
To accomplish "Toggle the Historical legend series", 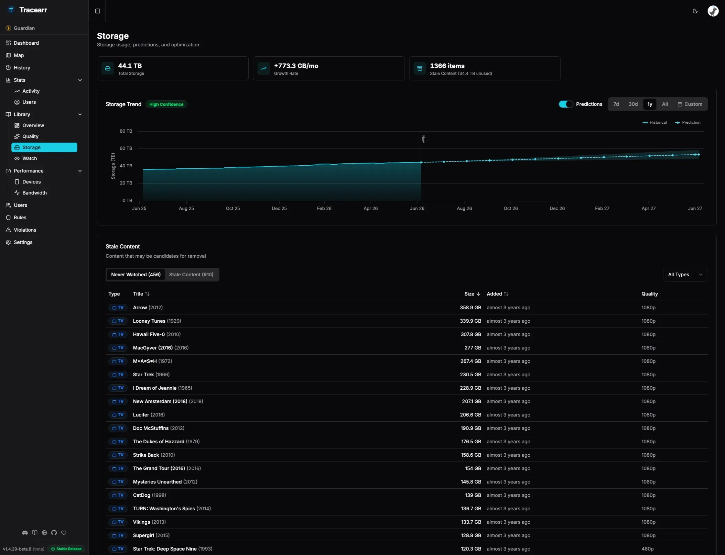I will click(x=654, y=122).
